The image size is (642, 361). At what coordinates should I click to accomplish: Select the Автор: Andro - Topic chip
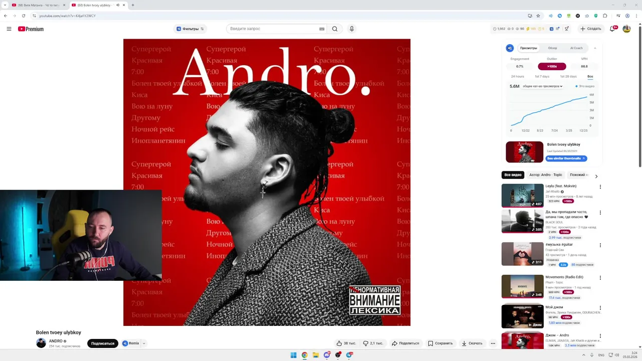546,175
